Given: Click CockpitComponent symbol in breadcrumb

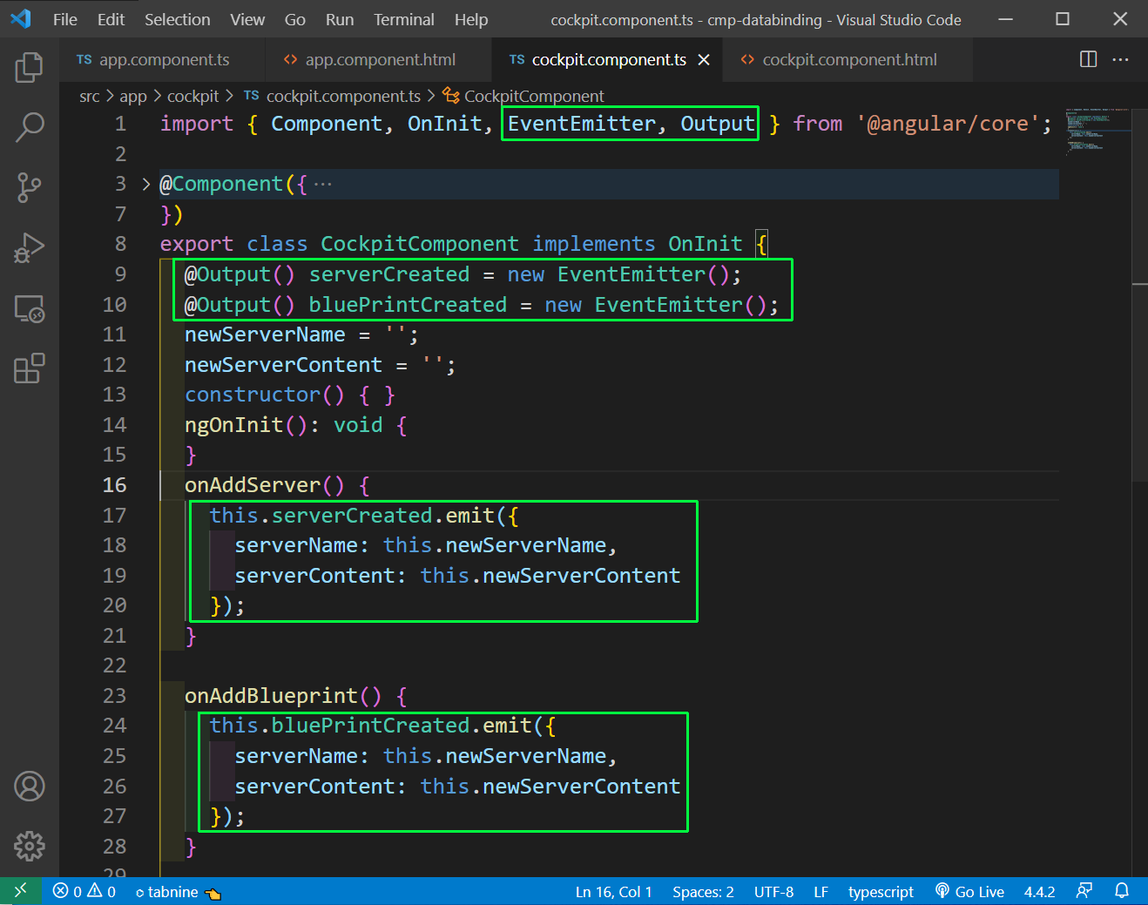Looking at the screenshot, I should (534, 96).
